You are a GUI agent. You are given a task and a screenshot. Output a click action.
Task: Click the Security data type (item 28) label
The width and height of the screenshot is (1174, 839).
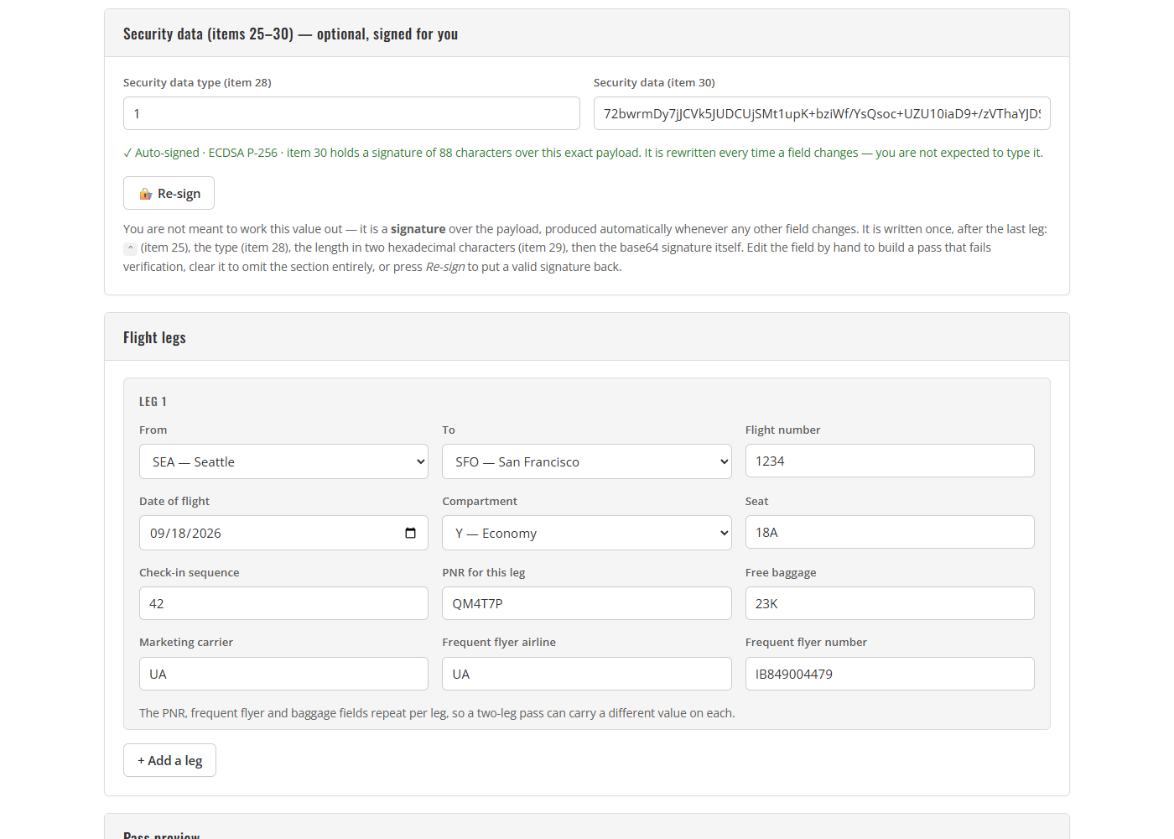point(197,82)
